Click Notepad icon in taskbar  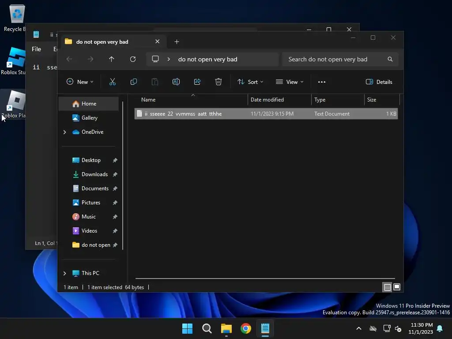[x=265, y=328]
